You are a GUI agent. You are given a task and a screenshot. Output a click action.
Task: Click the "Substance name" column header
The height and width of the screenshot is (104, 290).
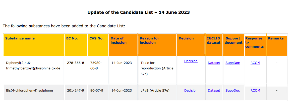click(20, 38)
